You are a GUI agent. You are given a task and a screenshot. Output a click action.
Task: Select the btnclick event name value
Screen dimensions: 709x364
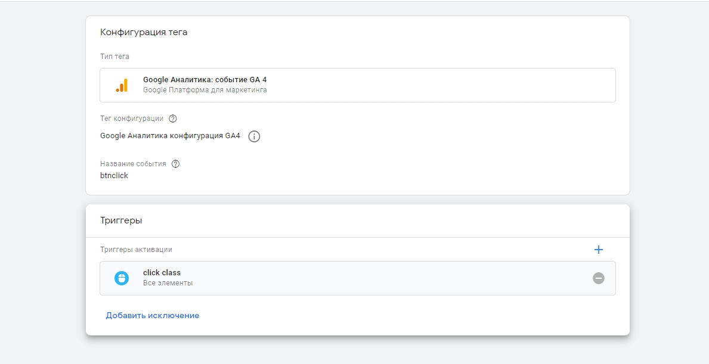(x=114, y=176)
